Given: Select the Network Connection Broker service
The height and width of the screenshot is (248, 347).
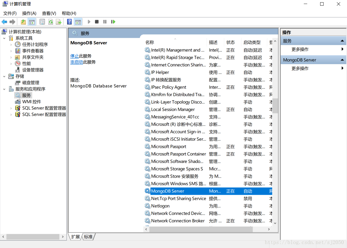Looking at the screenshot, I should click(x=208, y=221).
